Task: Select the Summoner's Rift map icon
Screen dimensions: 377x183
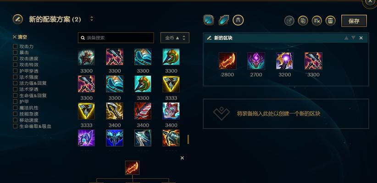Action: click(x=209, y=20)
